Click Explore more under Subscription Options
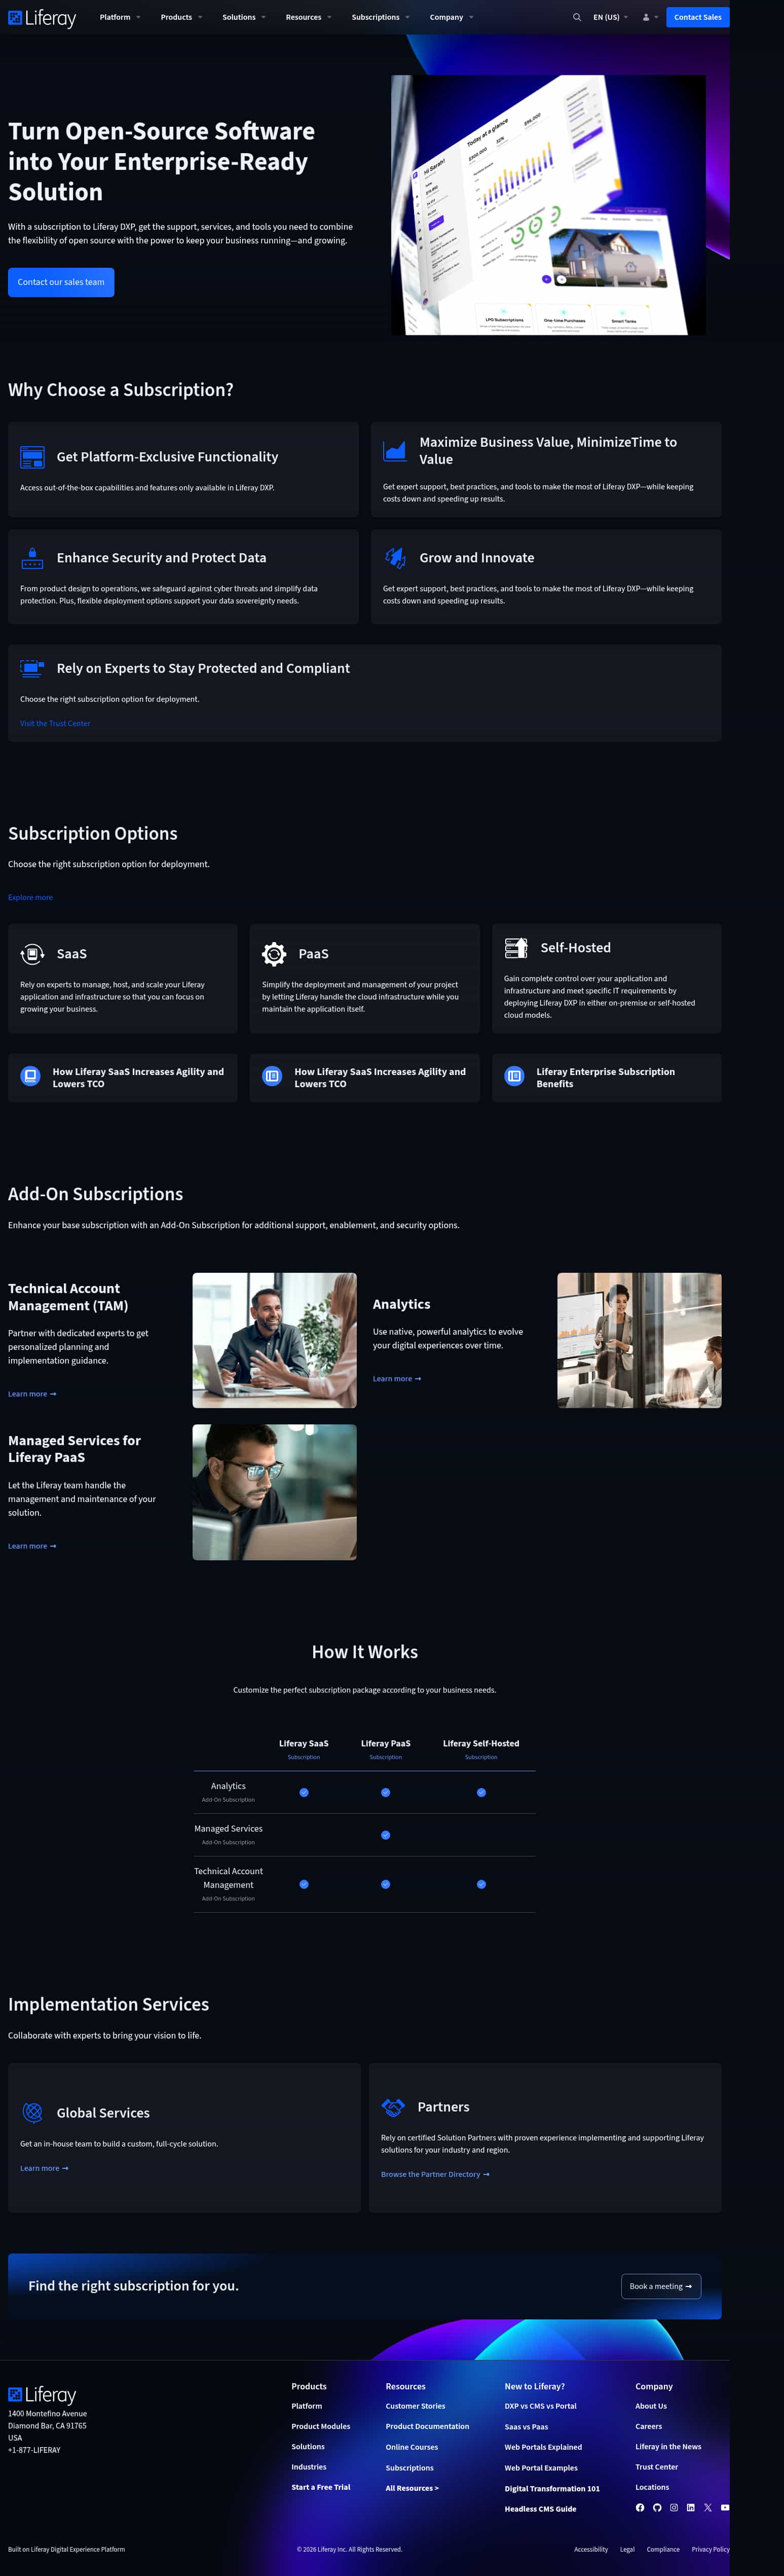This screenshot has height=2576, width=784. pos(30,897)
